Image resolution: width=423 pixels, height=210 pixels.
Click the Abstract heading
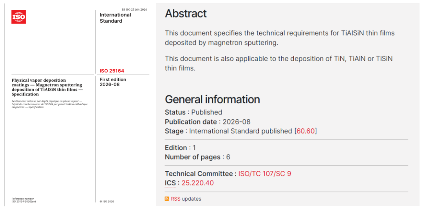pyautogui.click(x=186, y=13)
